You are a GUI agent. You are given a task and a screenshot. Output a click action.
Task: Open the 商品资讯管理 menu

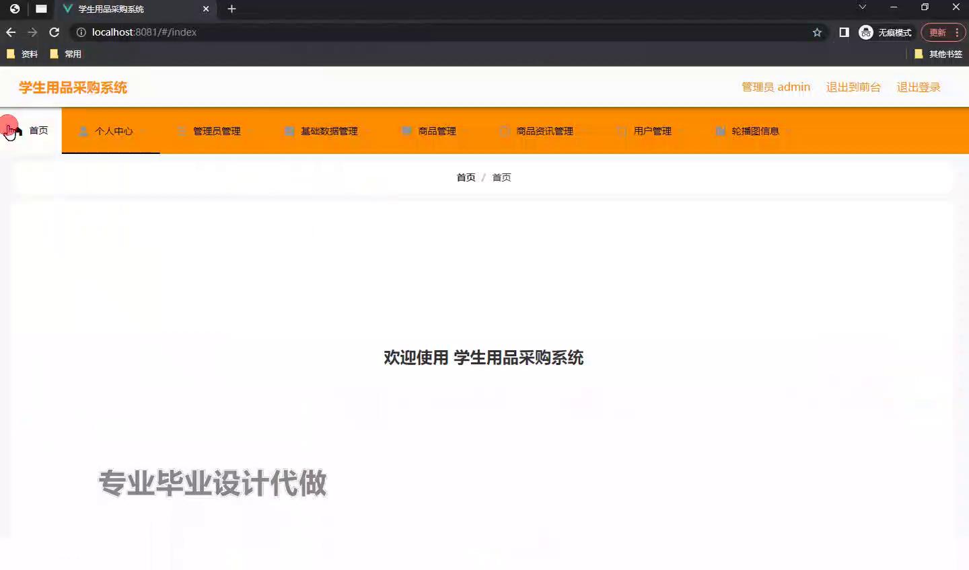click(544, 131)
